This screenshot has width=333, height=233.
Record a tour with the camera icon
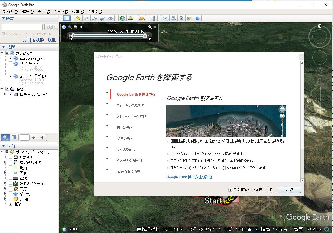pos(111,18)
